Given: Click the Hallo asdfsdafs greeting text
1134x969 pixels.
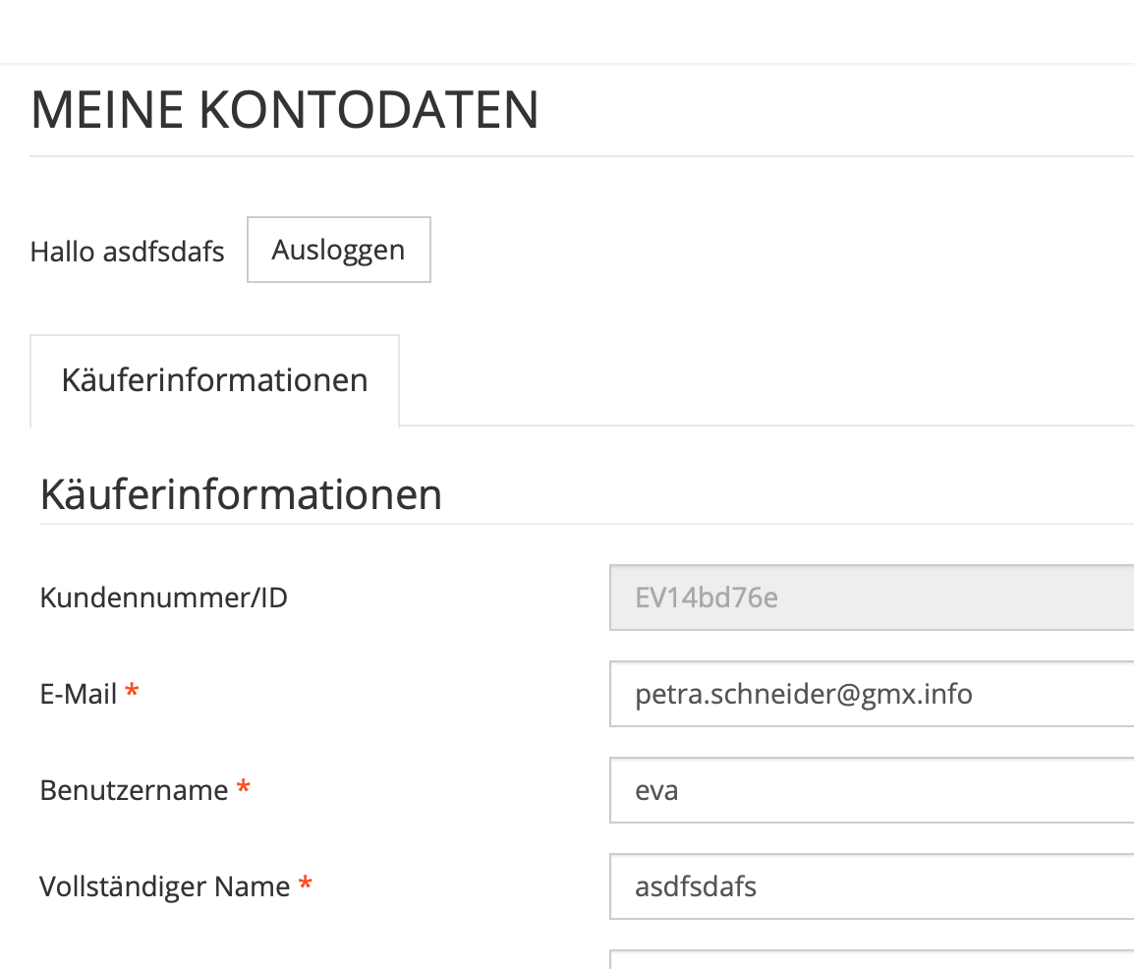Looking at the screenshot, I should (127, 252).
